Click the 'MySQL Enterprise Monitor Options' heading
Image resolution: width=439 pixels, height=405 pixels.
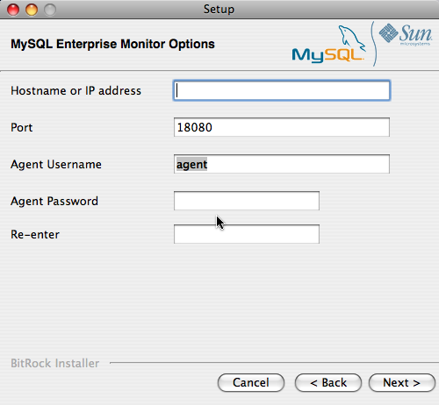(x=112, y=44)
